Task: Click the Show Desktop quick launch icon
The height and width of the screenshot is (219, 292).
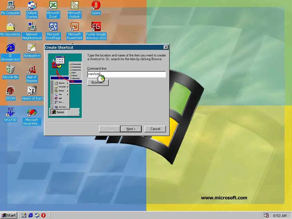Action: [24, 216]
